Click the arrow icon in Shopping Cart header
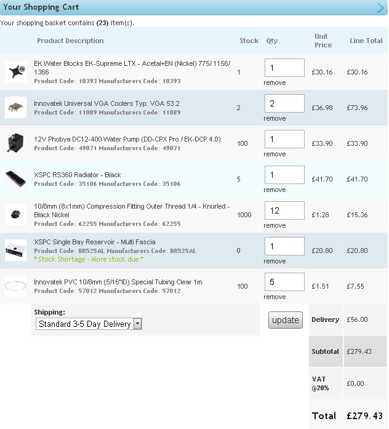The width and height of the screenshot is (389, 429). click(x=380, y=7)
